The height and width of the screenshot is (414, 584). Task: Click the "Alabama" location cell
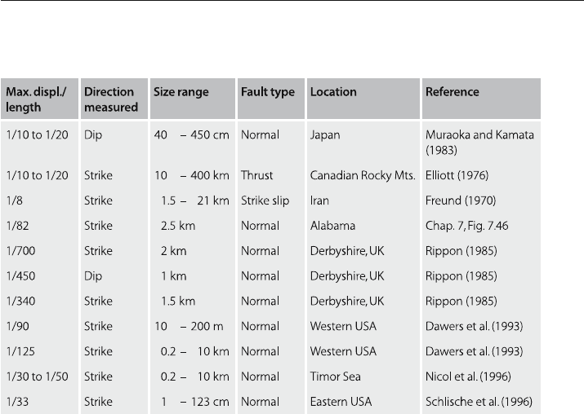point(332,226)
